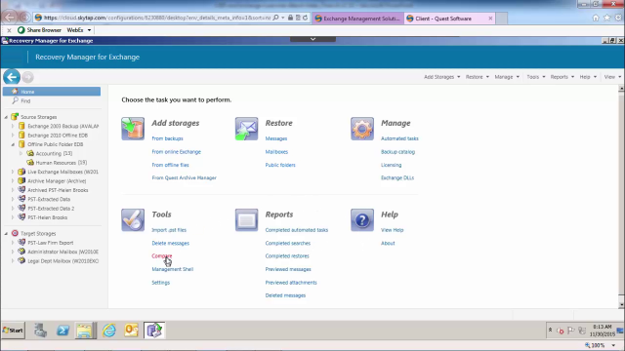The height and width of the screenshot is (351, 625).
Task: Click the Find magnifier icon in sidebar
Action: [16, 100]
